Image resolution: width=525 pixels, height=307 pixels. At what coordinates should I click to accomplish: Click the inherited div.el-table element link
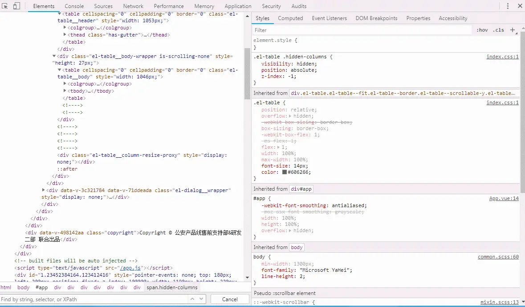click(403, 93)
